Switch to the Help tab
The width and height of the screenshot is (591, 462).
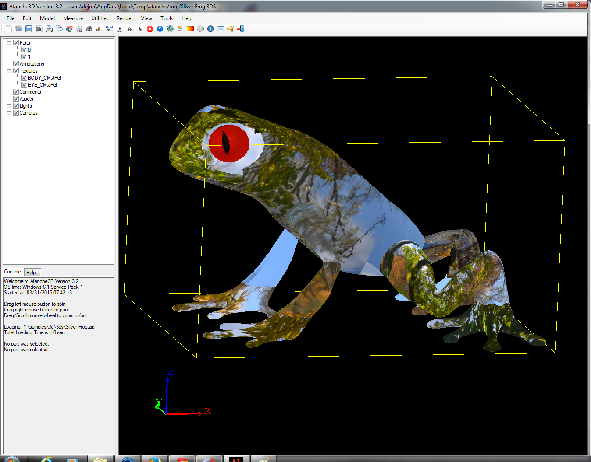tap(31, 273)
